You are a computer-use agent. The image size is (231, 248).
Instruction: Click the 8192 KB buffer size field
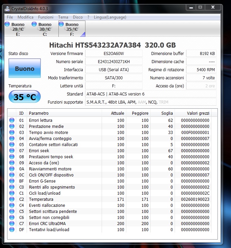(201, 53)
